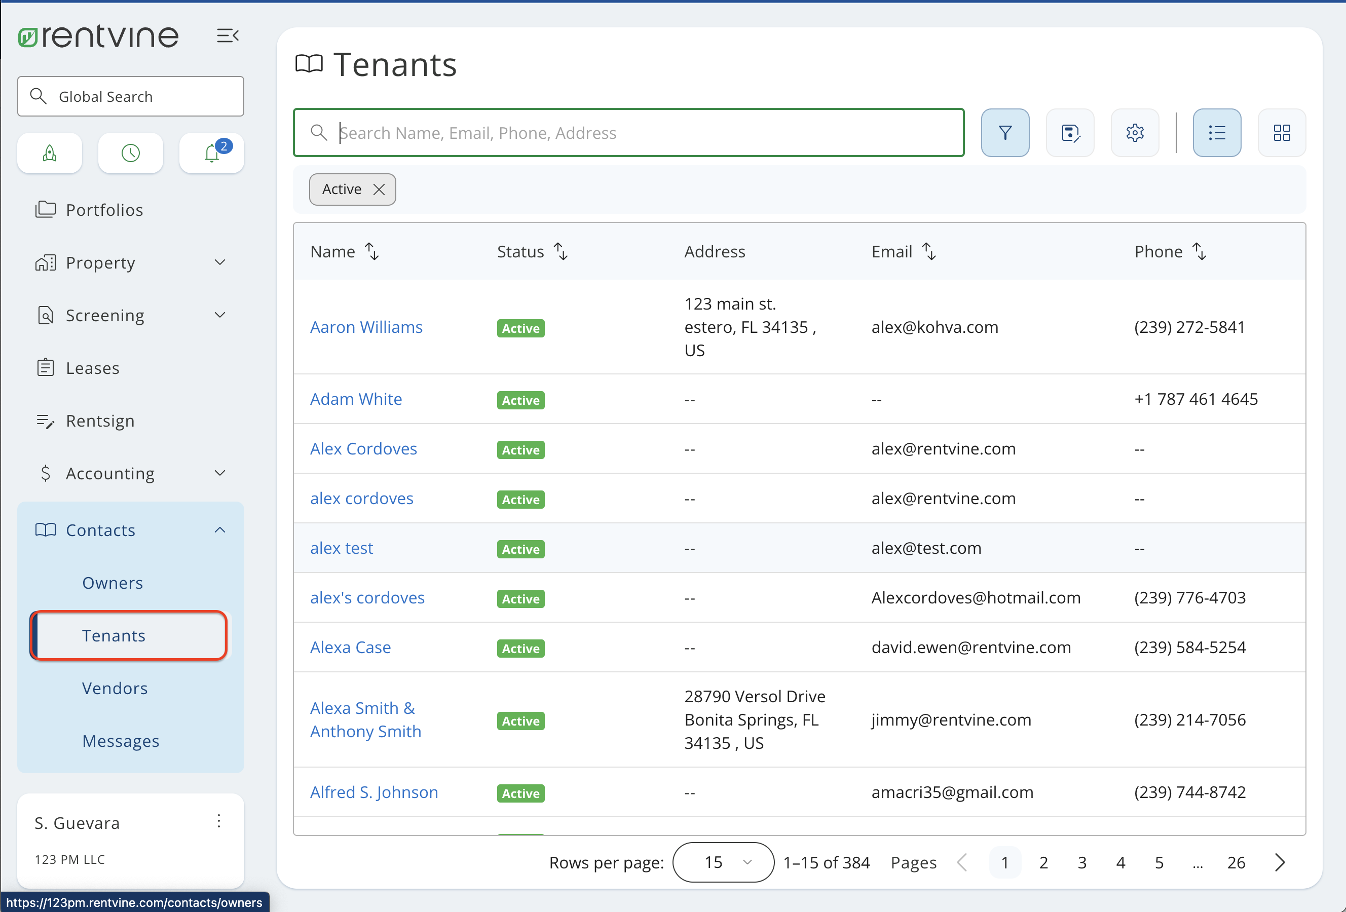Go to page 26 of results
The image size is (1346, 912).
click(1237, 862)
